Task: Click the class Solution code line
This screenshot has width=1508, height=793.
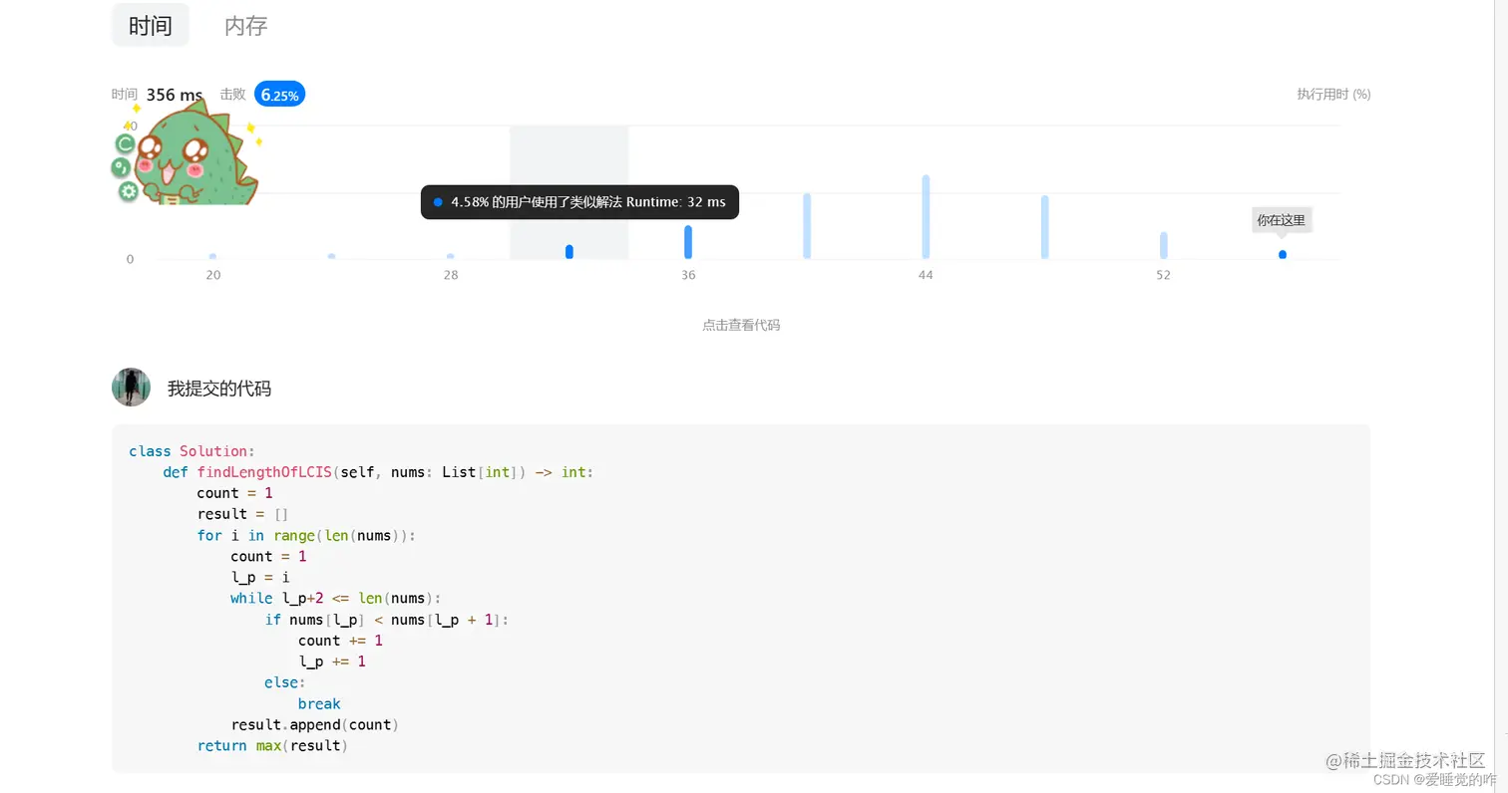Action: [x=192, y=451]
